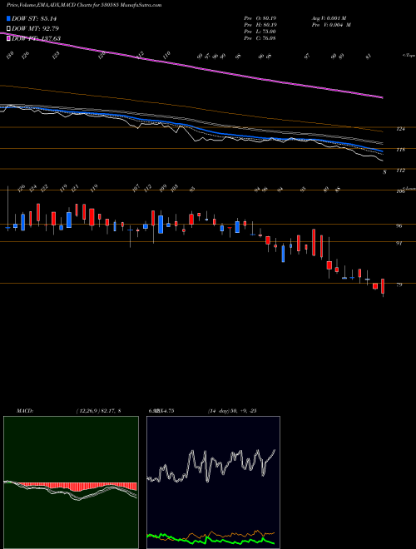Screen dimensions: 416x549
Task: Click the 91 price axis label
Action: [x=399, y=243]
